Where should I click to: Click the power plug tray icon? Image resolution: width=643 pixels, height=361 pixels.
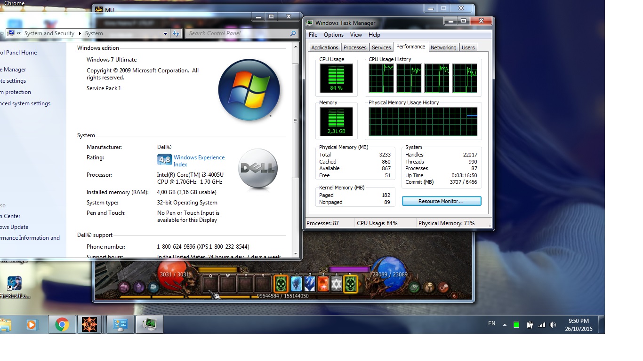pyautogui.click(x=530, y=324)
